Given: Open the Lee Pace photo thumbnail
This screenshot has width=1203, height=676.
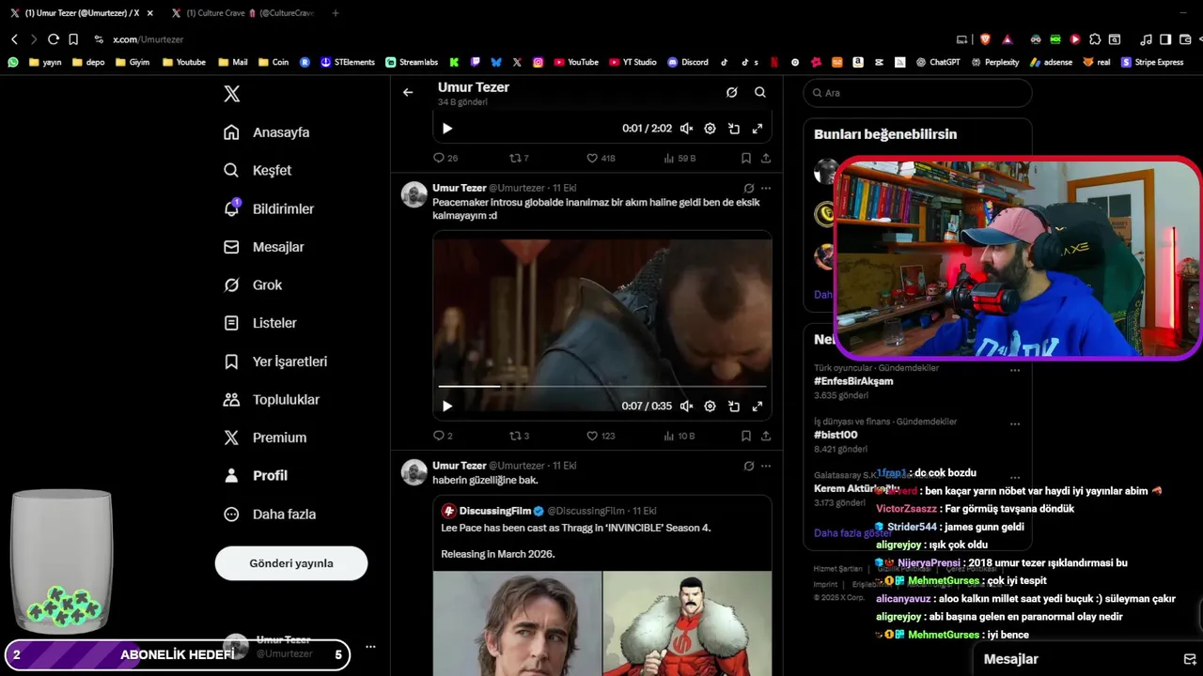Looking at the screenshot, I should [x=517, y=623].
